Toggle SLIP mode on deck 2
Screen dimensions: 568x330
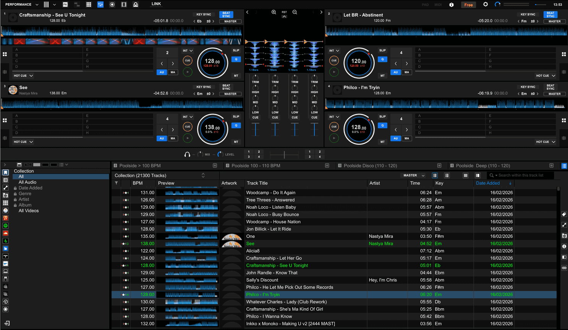point(383,50)
